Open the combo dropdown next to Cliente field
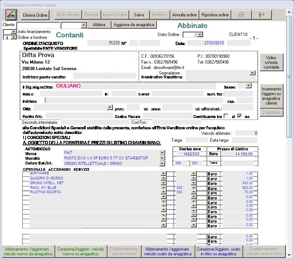 pyautogui.click(x=83, y=25)
